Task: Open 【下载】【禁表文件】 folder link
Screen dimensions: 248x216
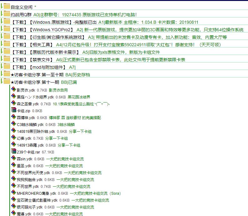Action: pos(32,60)
